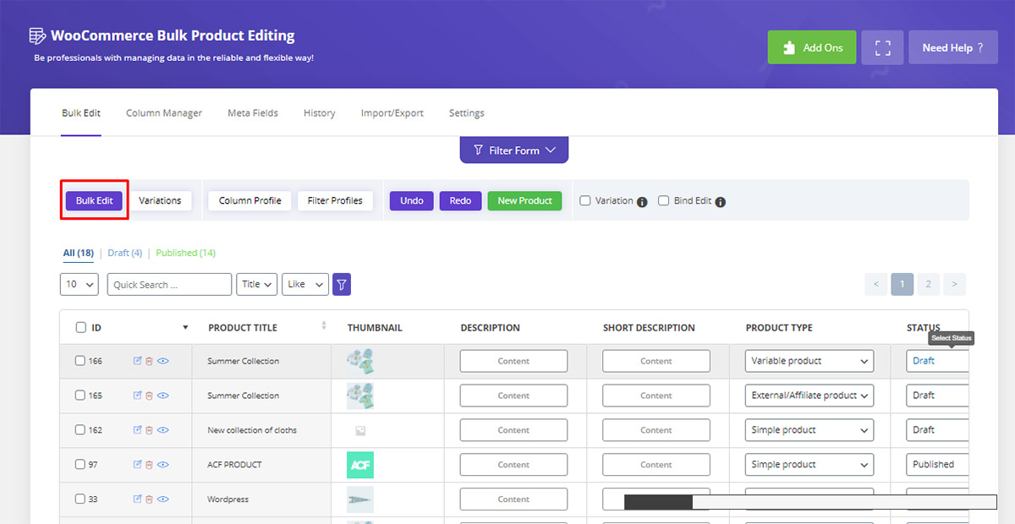Click info icon next to Variation

click(642, 202)
